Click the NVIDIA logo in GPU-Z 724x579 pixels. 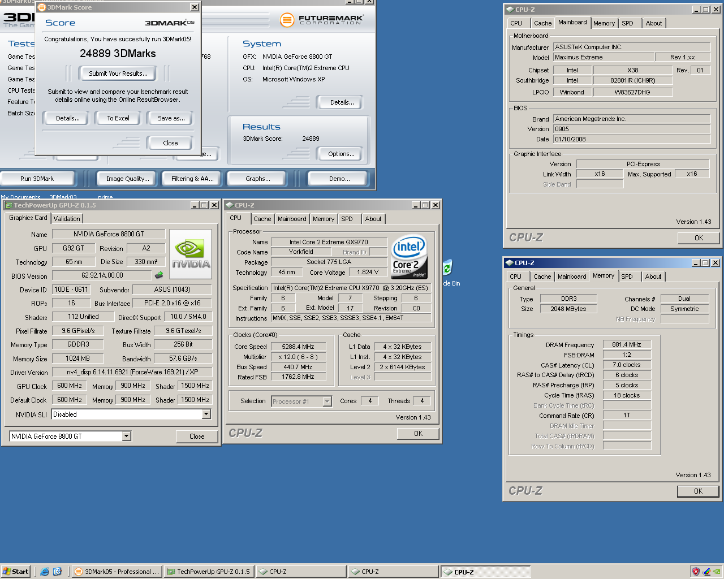click(191, 254)
